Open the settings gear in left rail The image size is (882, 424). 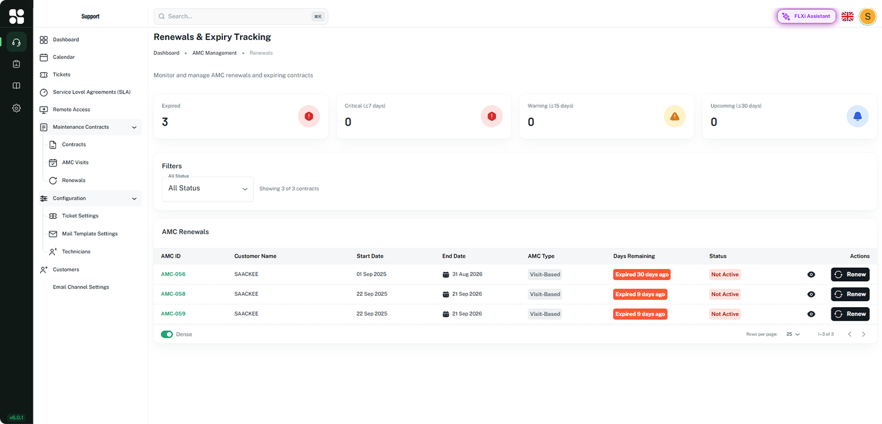click(x=16, y=108)
